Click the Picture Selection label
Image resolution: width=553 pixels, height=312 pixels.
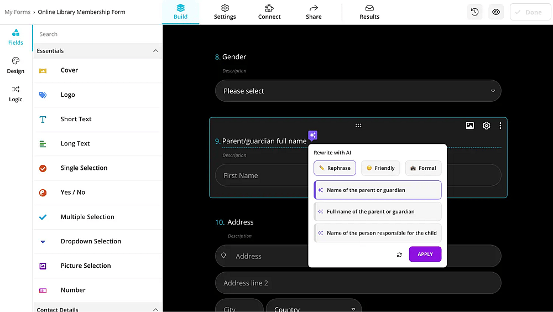point(86,266)
